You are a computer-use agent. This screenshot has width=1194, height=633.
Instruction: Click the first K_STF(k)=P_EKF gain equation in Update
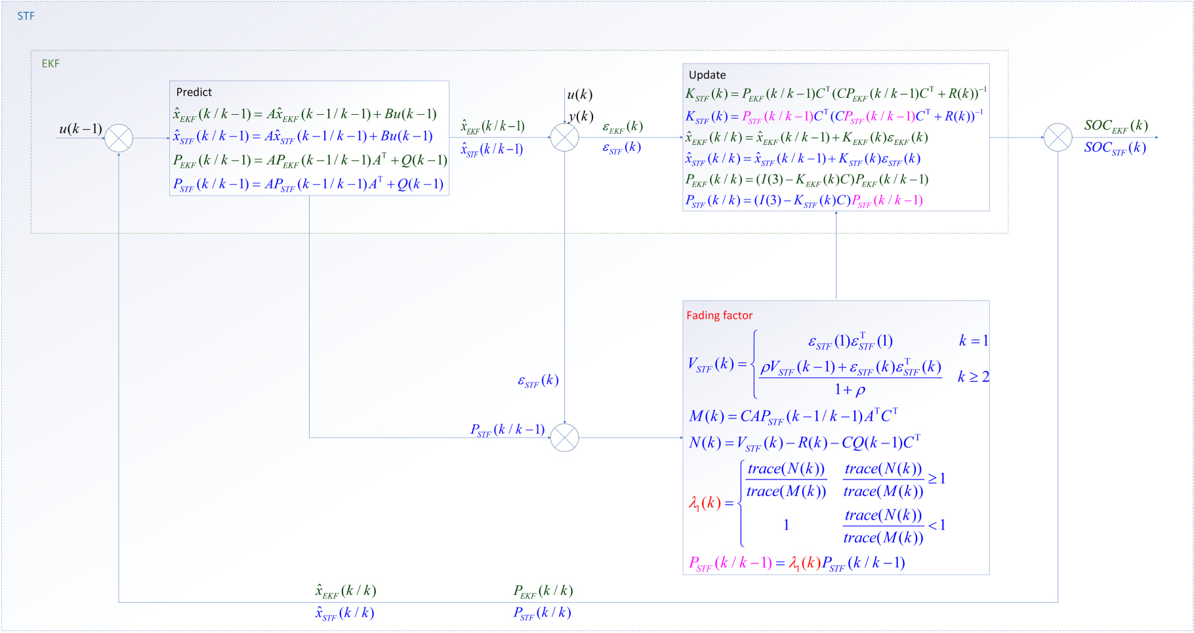(x=836, y=94)
